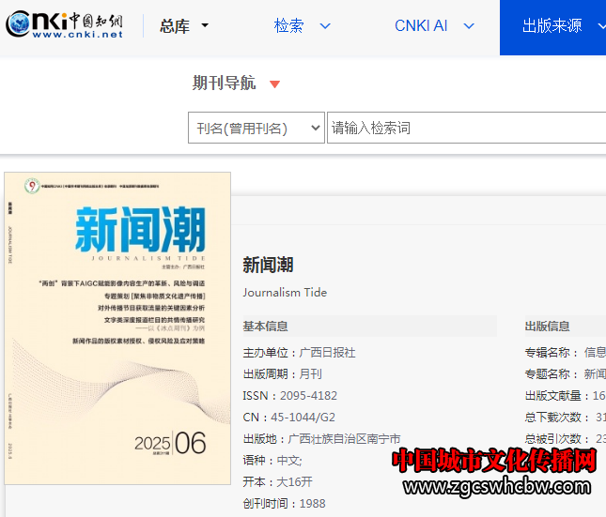Open the 刊名(曾用刊名) field selector
Screen dimensions: 606x517
[x=256, y=129]
